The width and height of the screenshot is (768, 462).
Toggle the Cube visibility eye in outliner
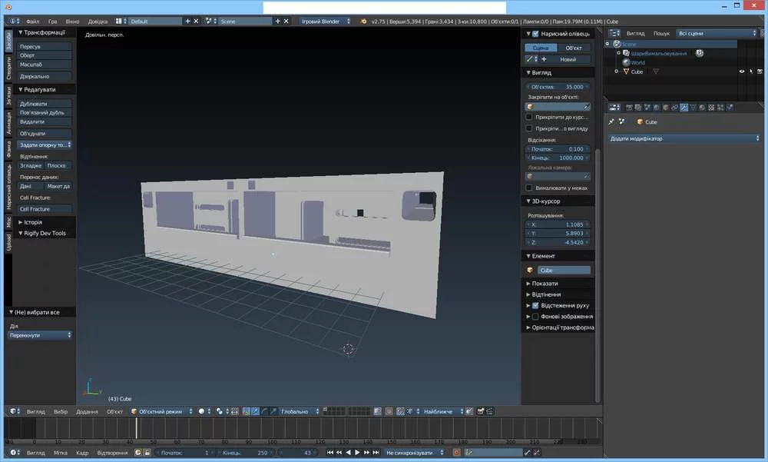pyautogui.click(x=742, y=71)
